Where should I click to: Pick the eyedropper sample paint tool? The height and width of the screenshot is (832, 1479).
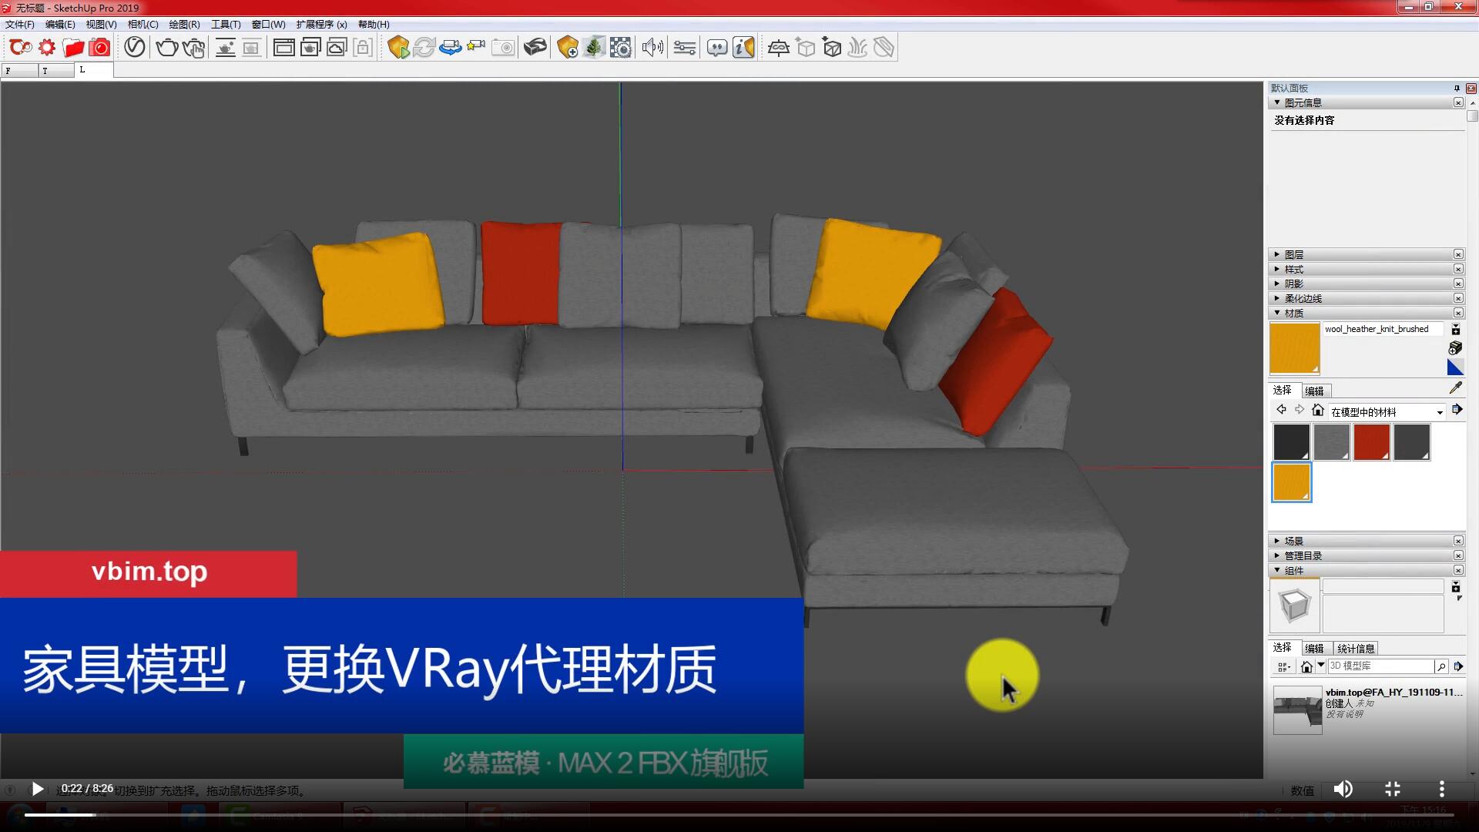tap(1455, 388)
